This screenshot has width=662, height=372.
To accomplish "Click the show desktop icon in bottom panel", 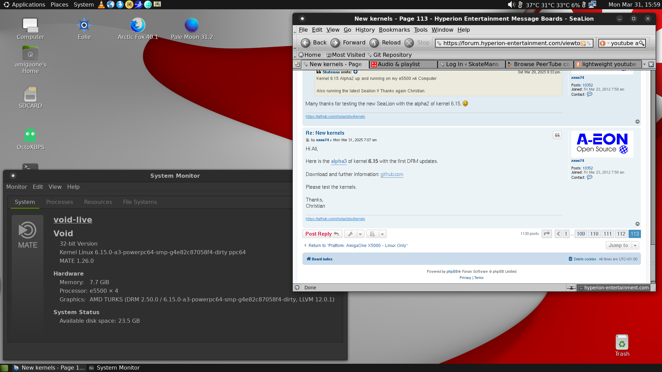I will coord(4,368).
